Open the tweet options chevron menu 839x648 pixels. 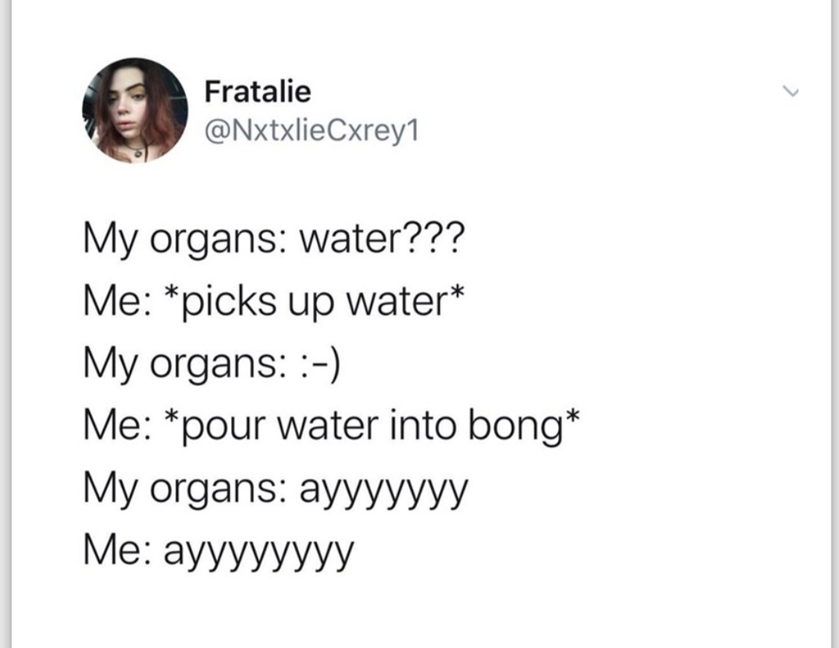click(x=791, y=92)
